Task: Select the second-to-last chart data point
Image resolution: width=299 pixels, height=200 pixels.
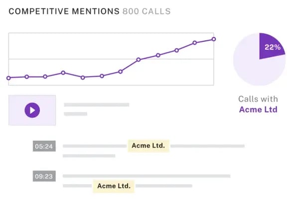Action: (195, 43)
